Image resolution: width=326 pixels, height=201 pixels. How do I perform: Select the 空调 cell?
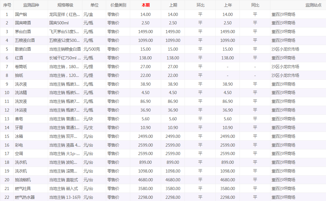19,153
